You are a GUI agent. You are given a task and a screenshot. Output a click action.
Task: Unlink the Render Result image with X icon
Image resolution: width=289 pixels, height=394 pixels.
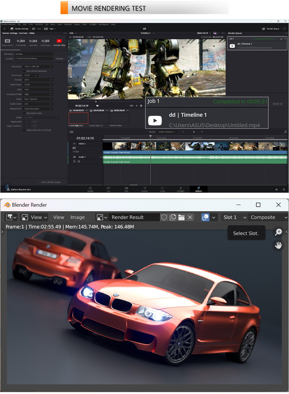[190, 217]
